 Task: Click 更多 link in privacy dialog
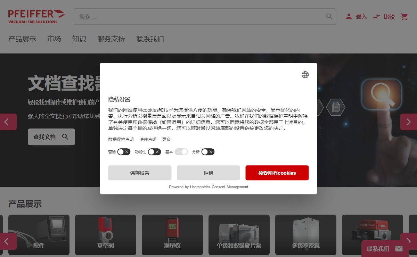pyautogui.click(x=166, y=139)
